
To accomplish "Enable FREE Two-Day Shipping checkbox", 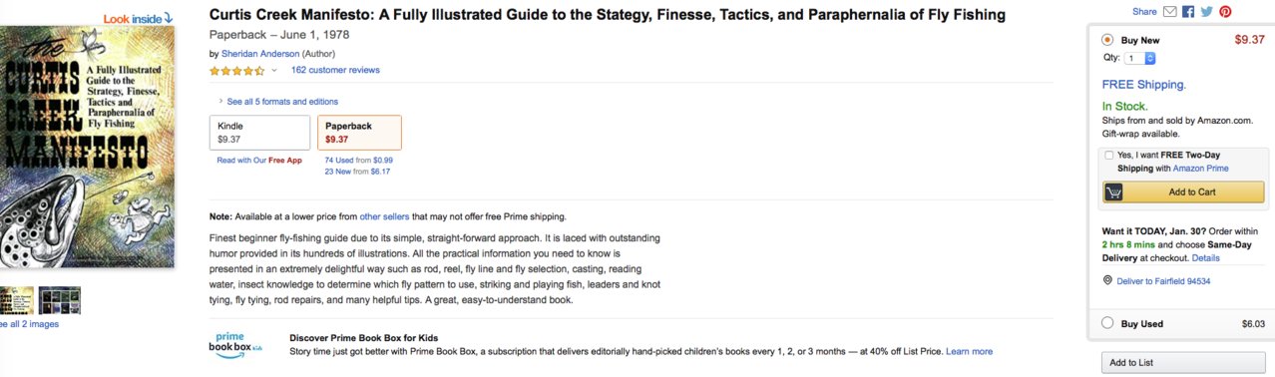I will 1109,156.
